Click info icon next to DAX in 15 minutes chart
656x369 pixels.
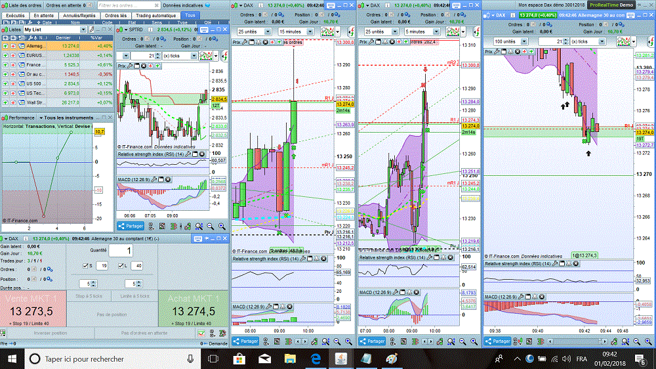pos(260,5)
